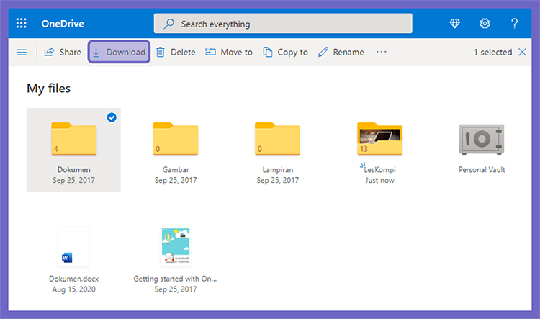This screenshot has height=319, width=540.
Task: Click the My files heading
Action: click(48, 89)
